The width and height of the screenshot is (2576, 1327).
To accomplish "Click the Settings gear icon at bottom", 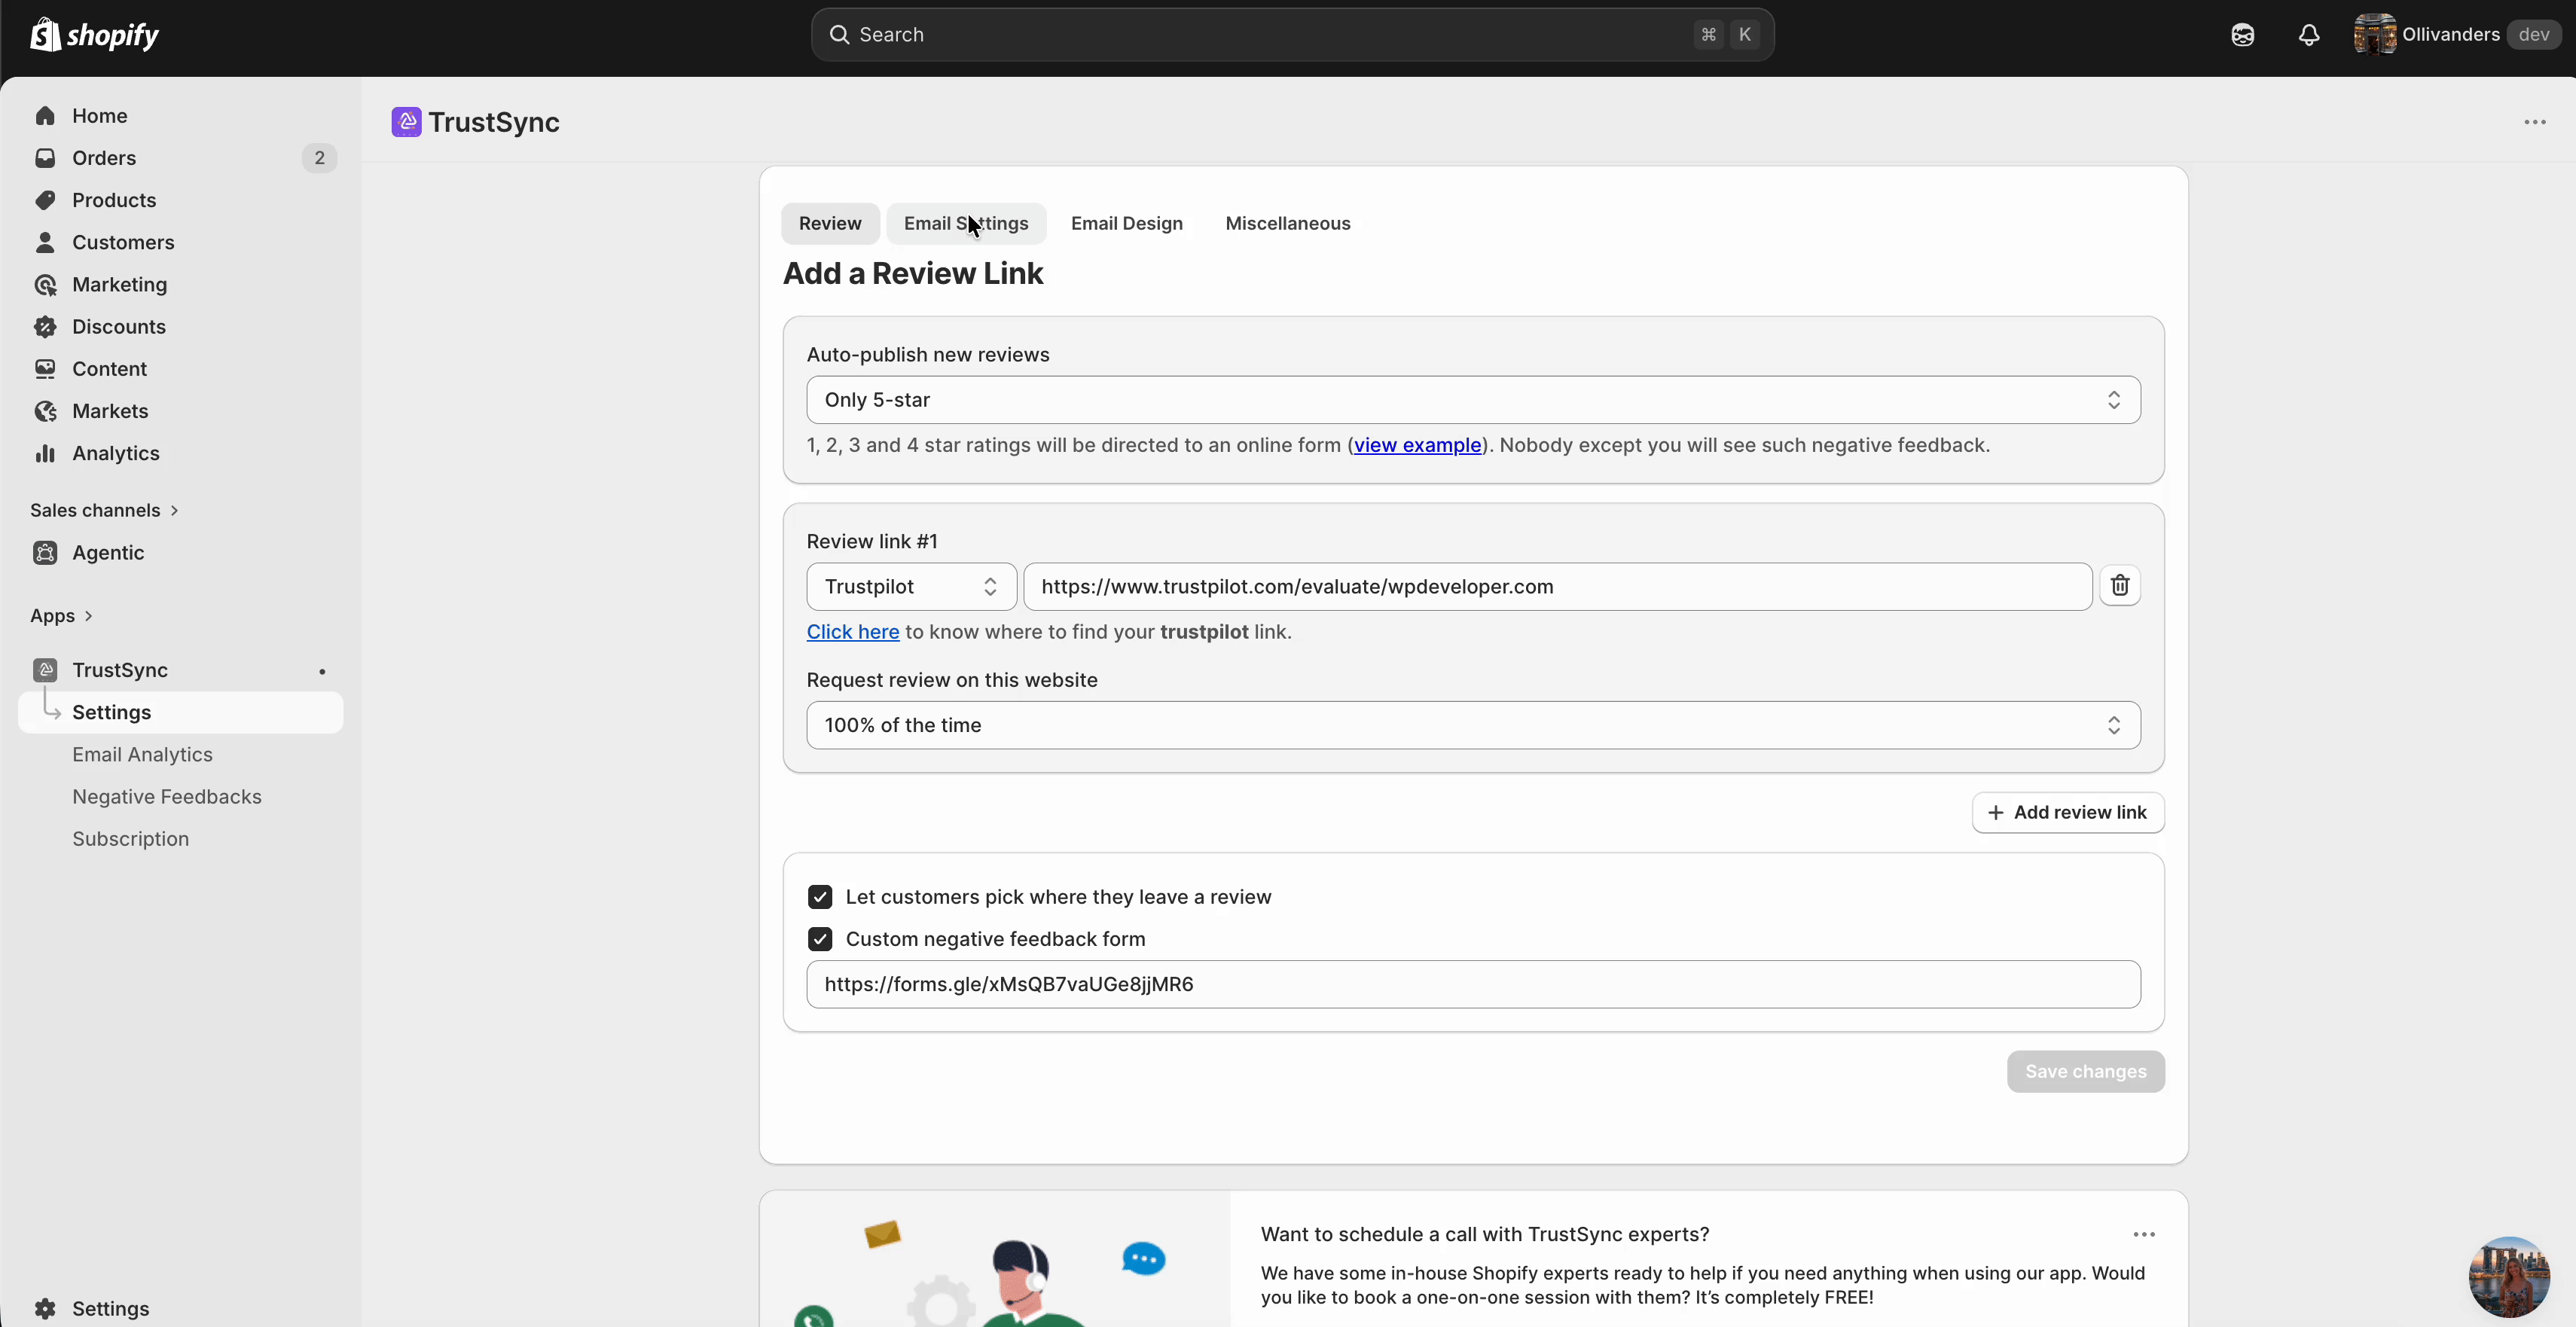I will pyautogui.click(x=45, y=1309).
